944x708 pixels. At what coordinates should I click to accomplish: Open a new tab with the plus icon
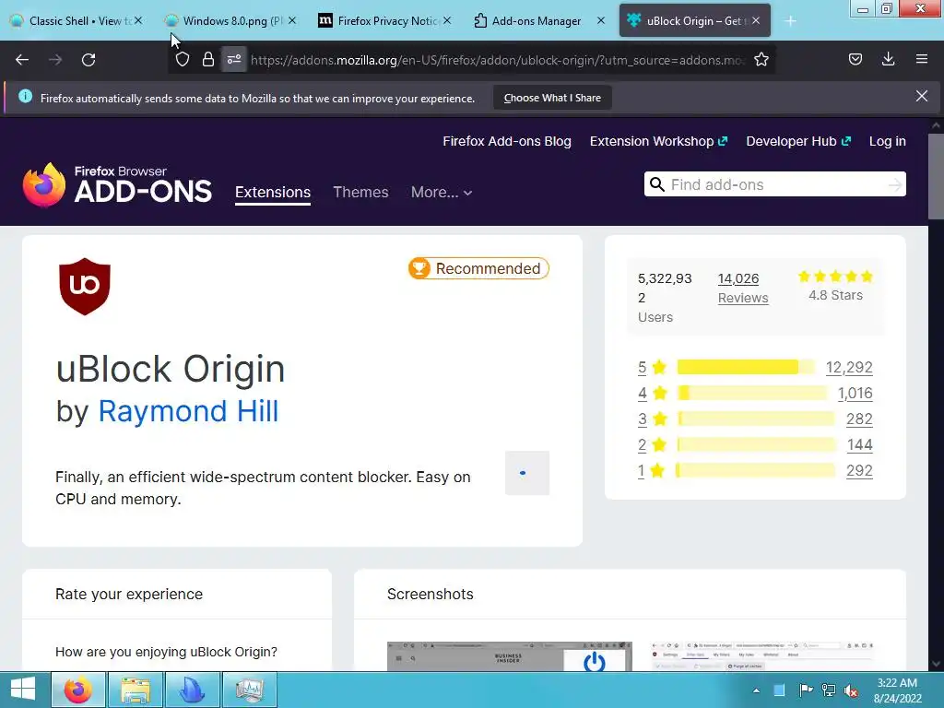[790, 21]
